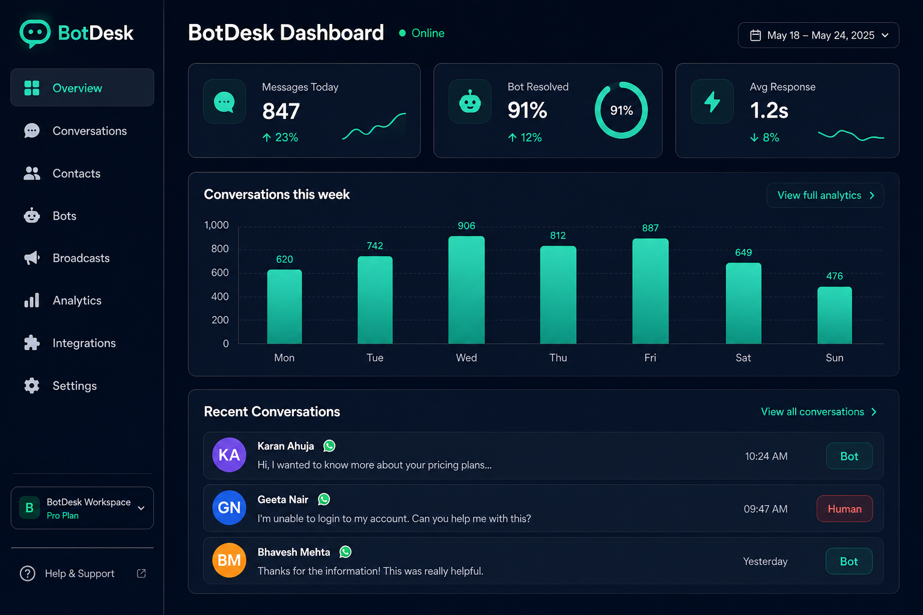The image size is (923, 615).
Task: Click the Broadcasts megaphone icon
Action: (x=32, y=258)
